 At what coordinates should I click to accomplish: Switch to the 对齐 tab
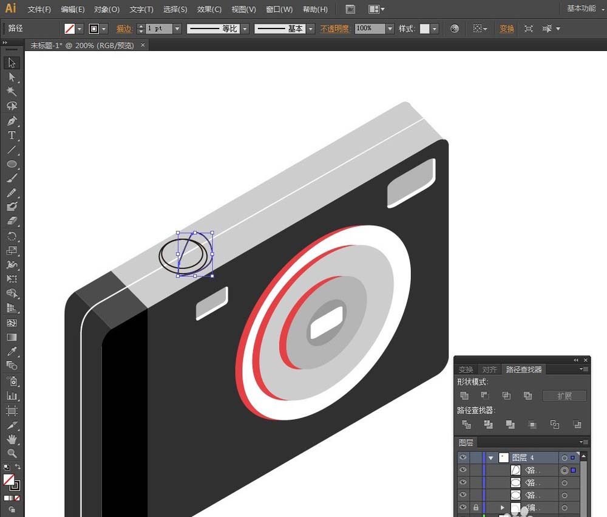(x=489, y=369)
